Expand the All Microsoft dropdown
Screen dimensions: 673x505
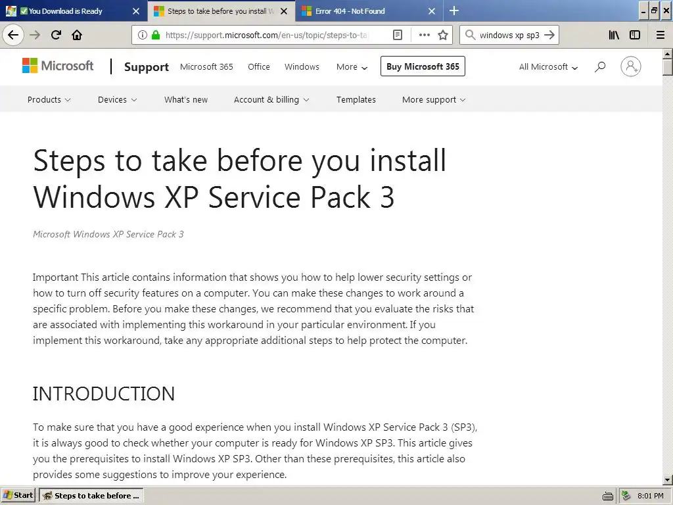[x=548, y=66]
